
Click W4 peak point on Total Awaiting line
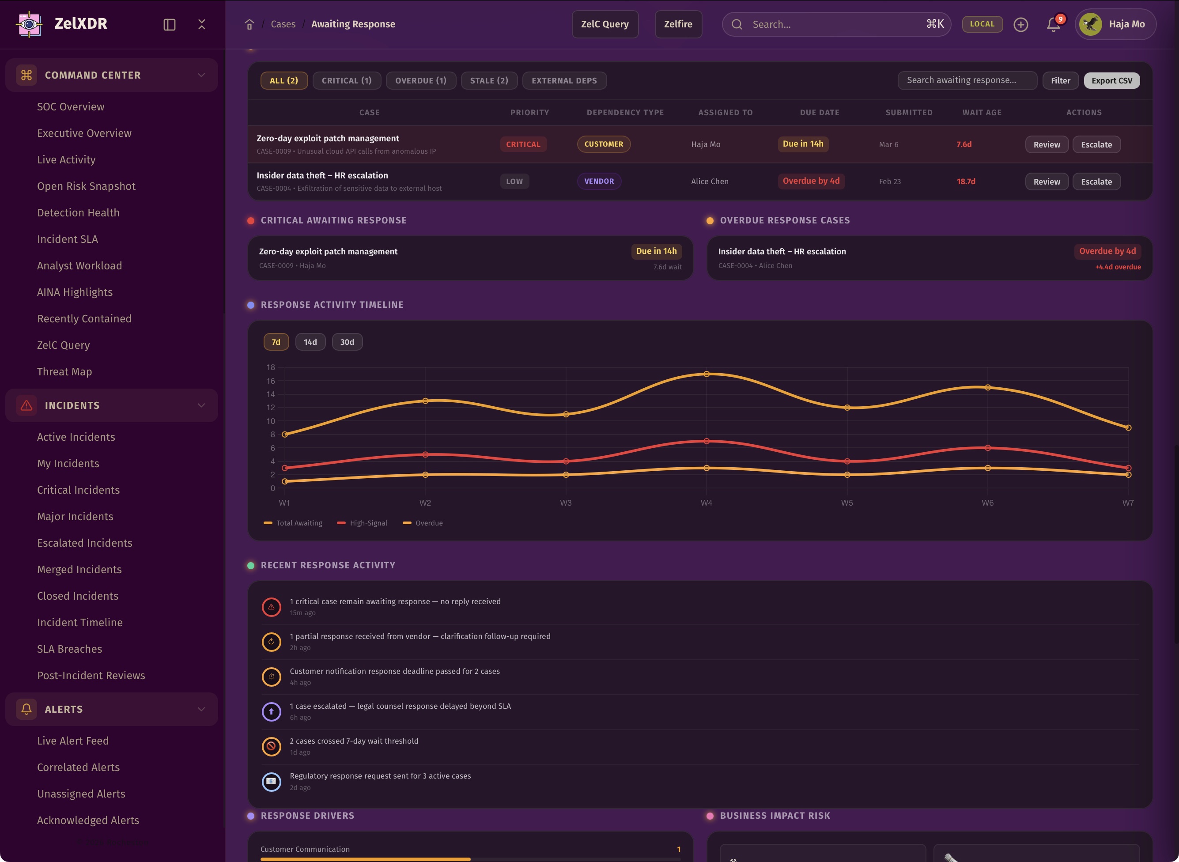click(707, 374)
